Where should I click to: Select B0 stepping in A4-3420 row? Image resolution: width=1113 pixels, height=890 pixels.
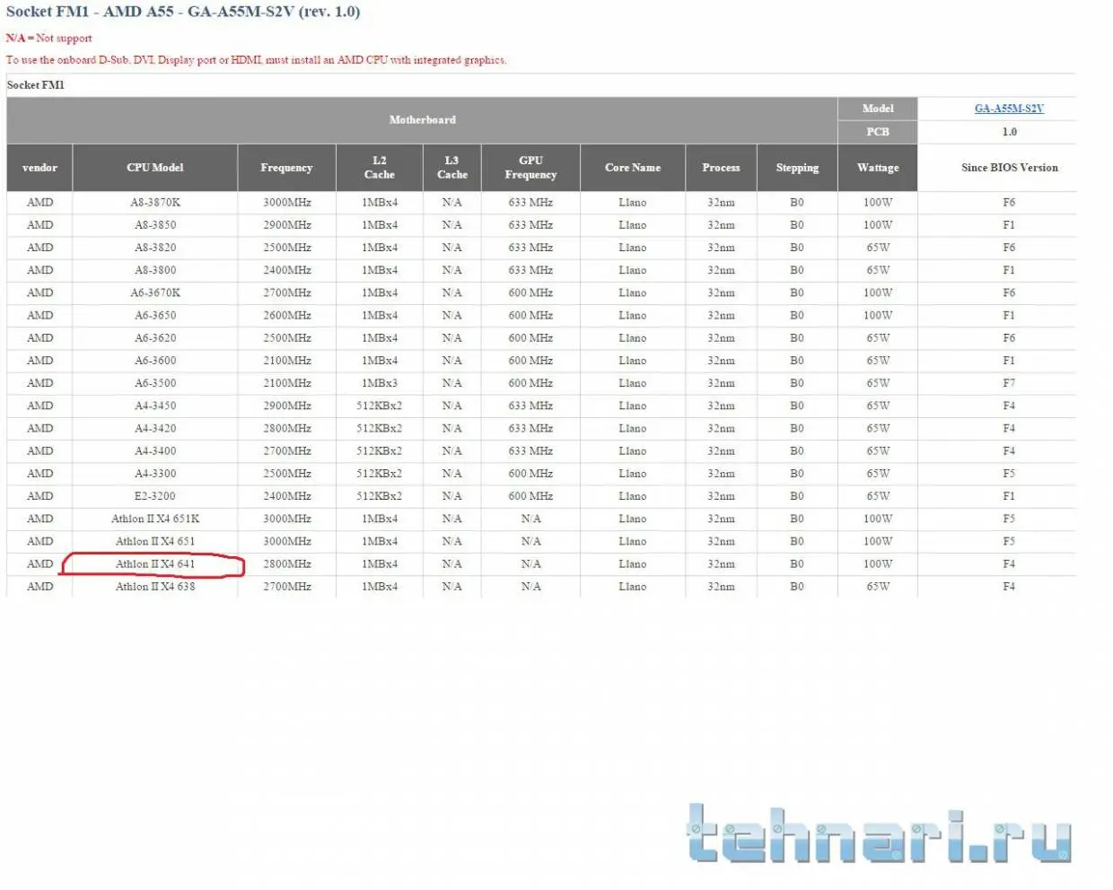coord(797,429)
